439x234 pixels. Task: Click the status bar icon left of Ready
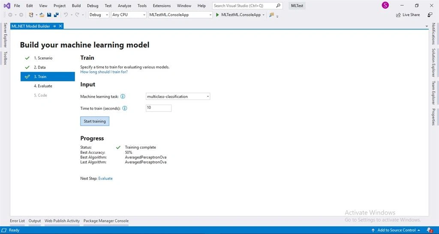pyautogui.click(x=4, y=230)
